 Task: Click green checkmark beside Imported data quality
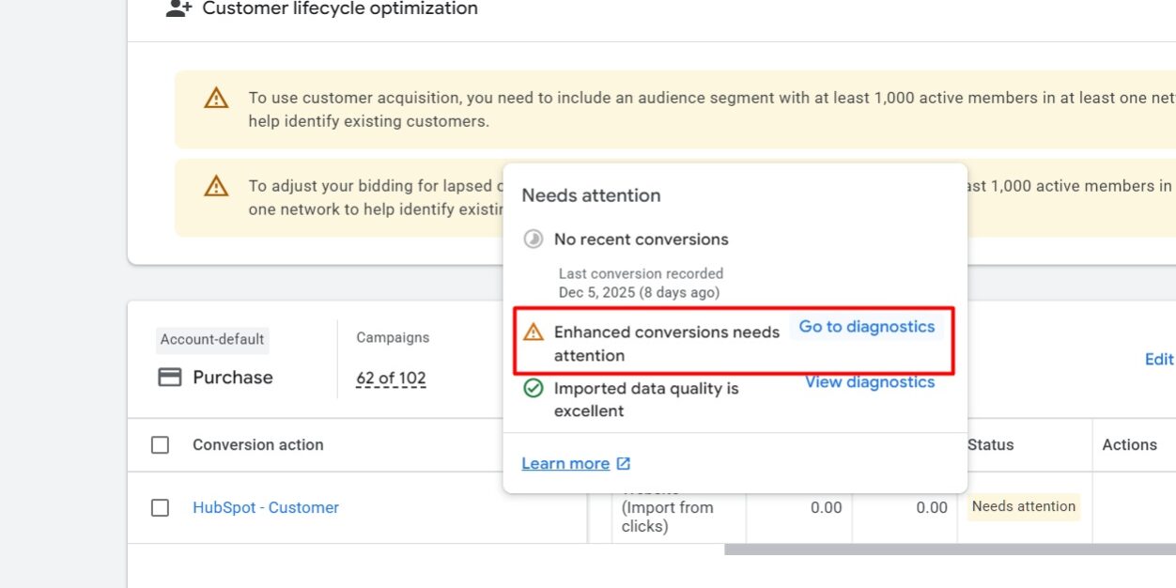pos(534,388)
